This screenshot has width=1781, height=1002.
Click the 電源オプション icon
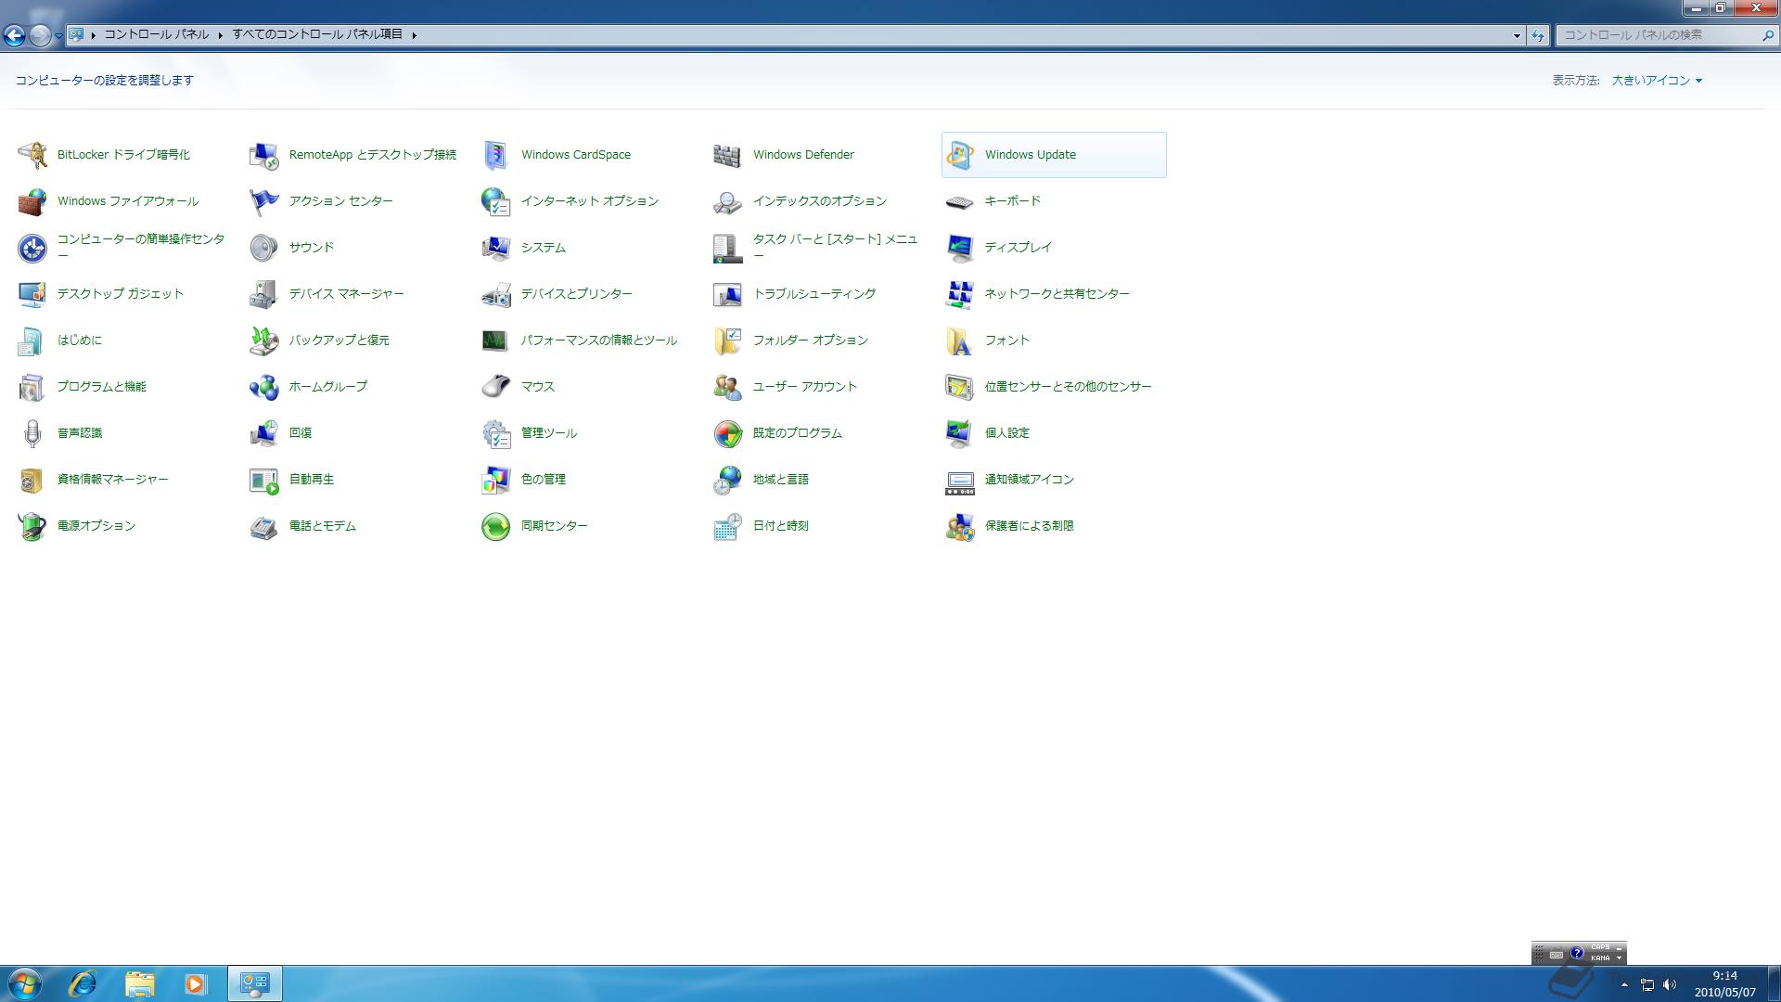pos(32,526)
